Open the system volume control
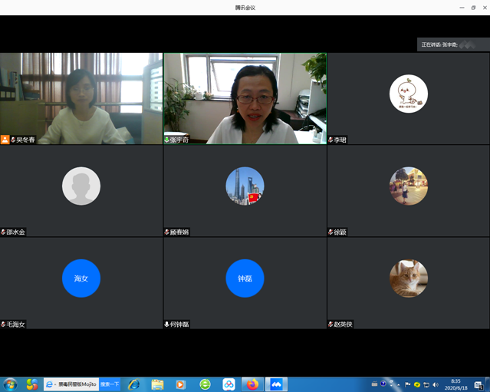490x392 pixels. [x=436, y=384]
